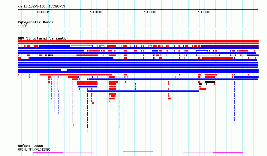Select the OPCML|NM_001012393 gene label

pos(34,149)
